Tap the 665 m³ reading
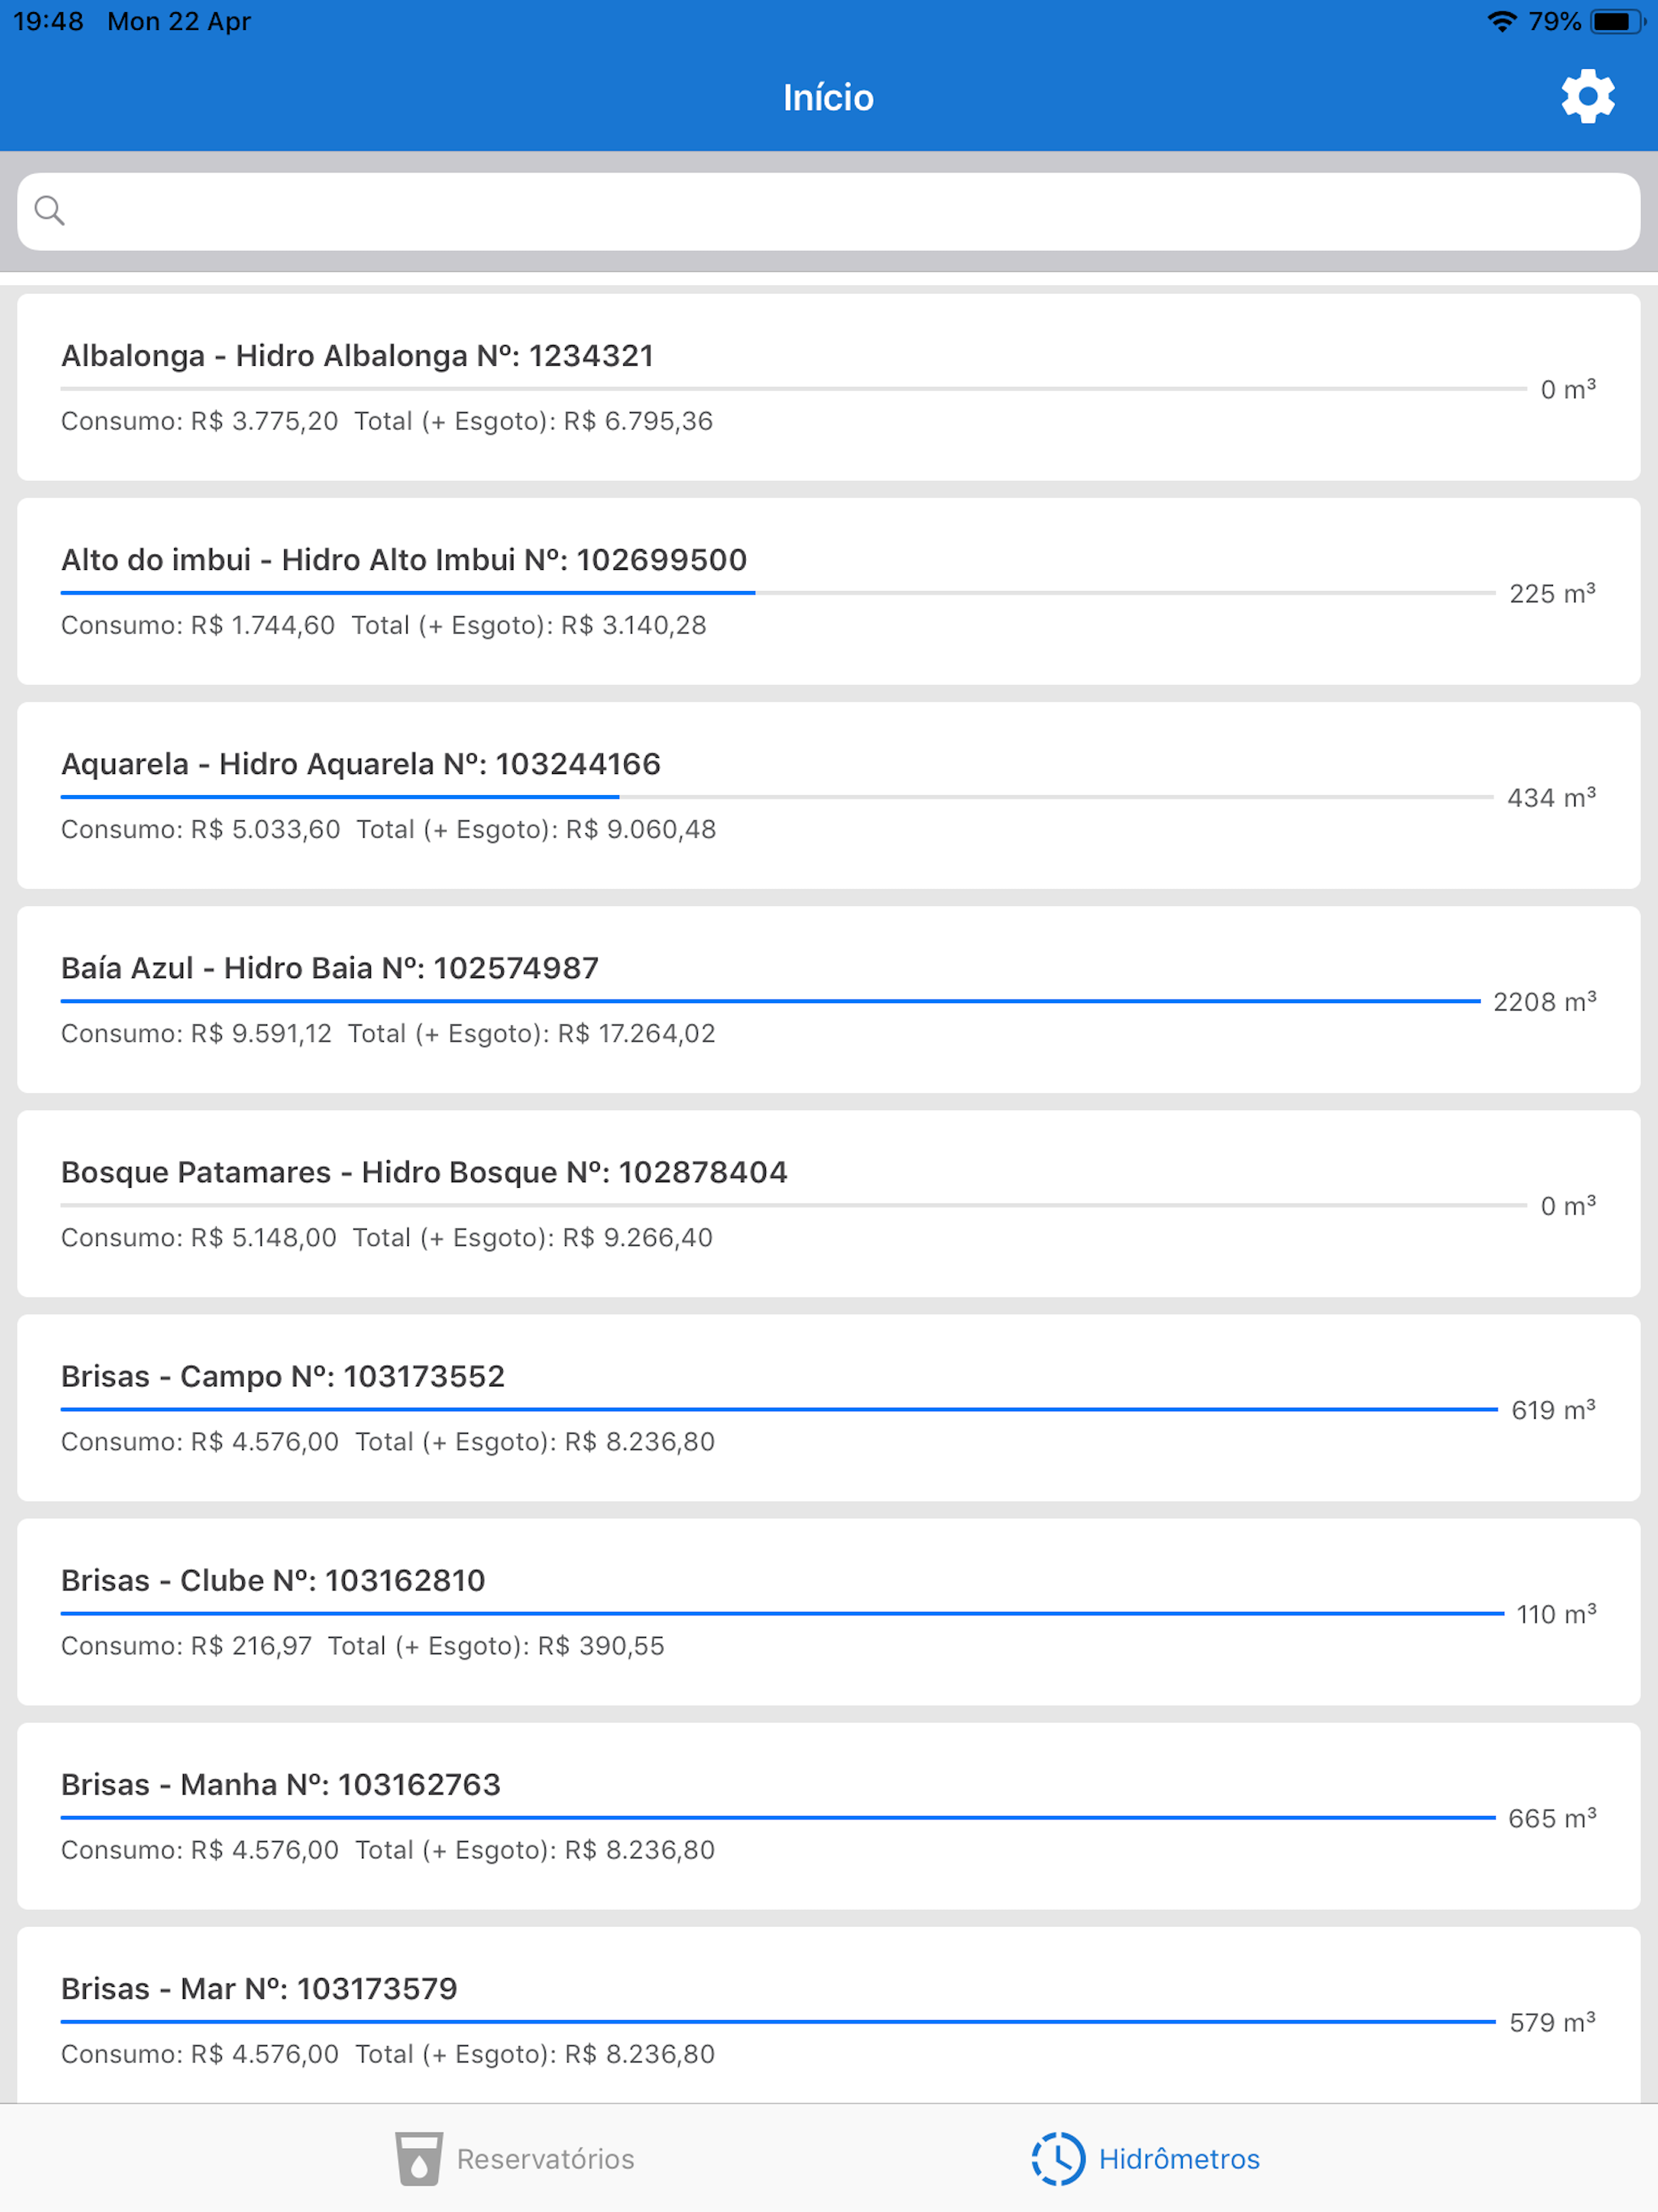The image size is (1658, 2212). (x=1552, y=1817)
